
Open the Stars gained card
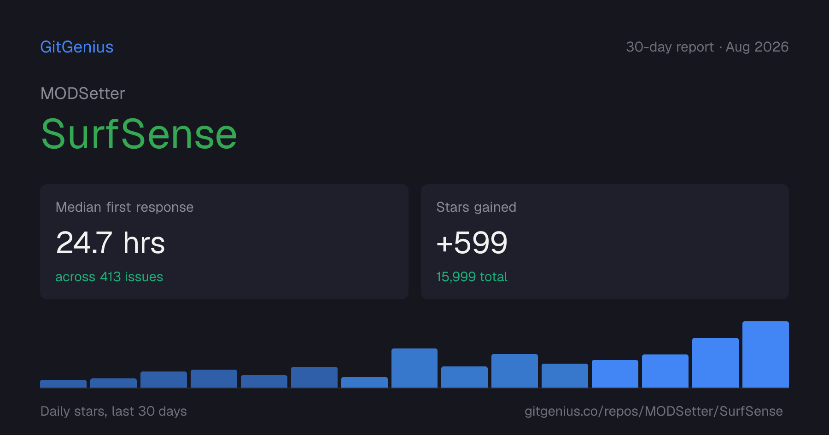point(605,242)
